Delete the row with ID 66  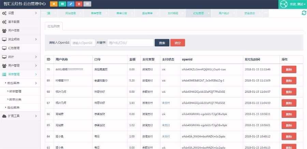(289, 114)
